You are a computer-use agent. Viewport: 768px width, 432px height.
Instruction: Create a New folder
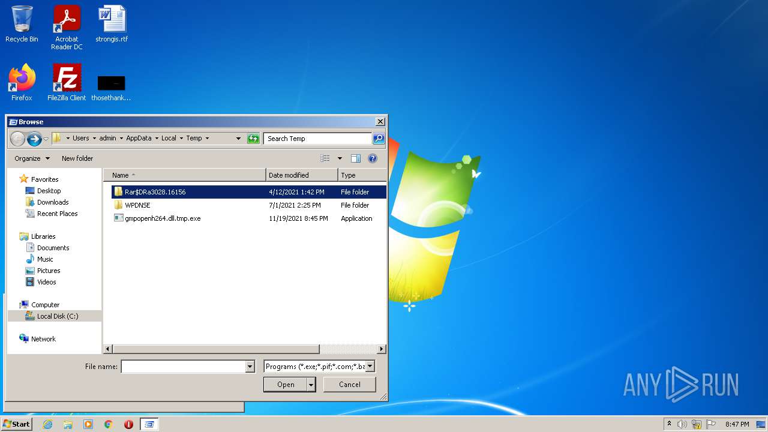[x=77, y=158]
